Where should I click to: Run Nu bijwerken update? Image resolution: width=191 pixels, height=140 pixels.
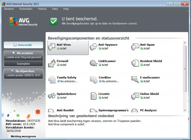(23, 74)
